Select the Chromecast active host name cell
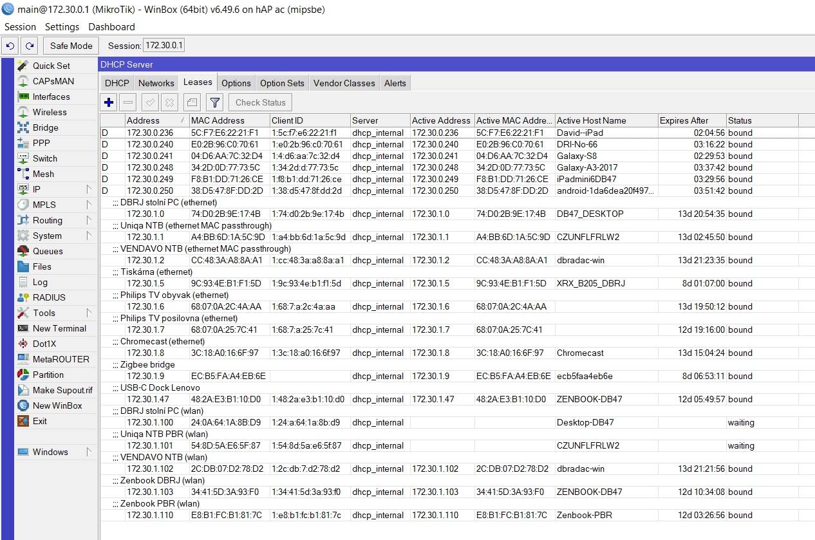815x540 pixels. tap(606, 353)
